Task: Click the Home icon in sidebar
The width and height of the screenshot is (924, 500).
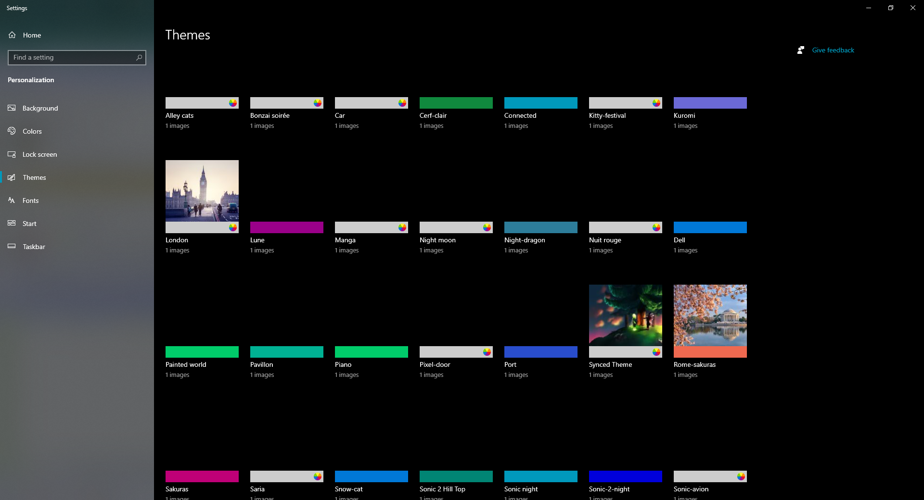Action: tap(12, 35)
